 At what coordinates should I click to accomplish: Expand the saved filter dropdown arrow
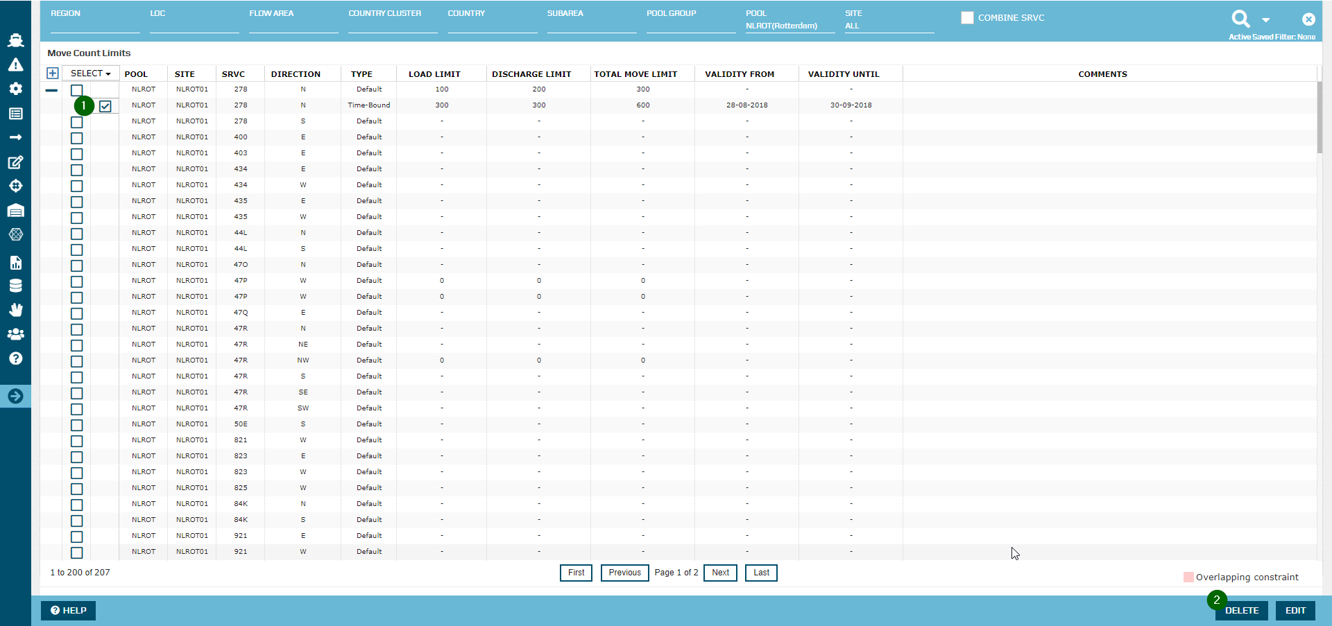(1266, 20)
